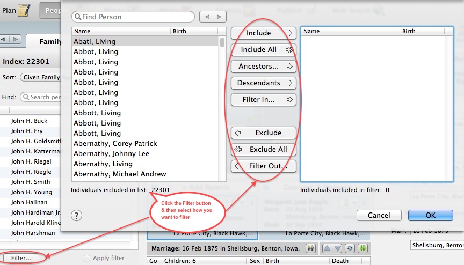464x265 pixels.
Task: Click the next person arrow next to Find Person
Action: click(220, 17)
